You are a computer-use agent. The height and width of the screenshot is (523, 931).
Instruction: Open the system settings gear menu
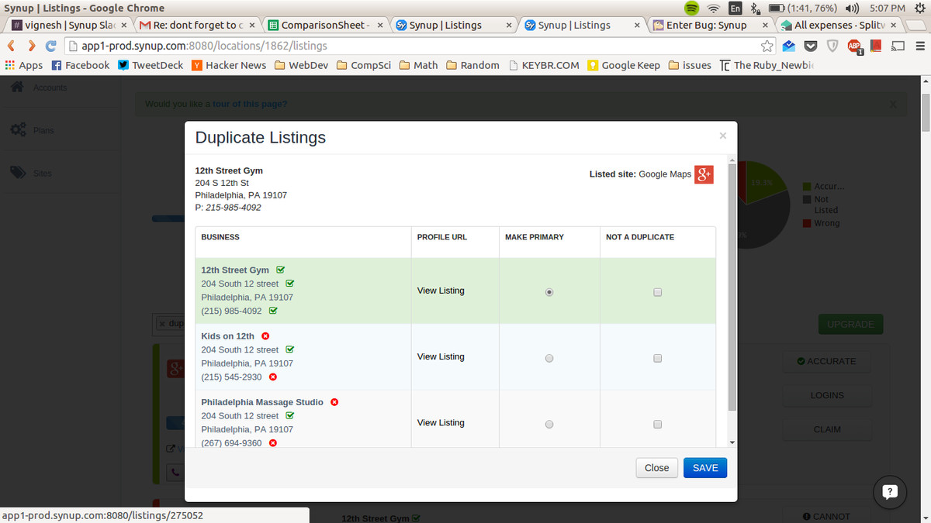921,8
